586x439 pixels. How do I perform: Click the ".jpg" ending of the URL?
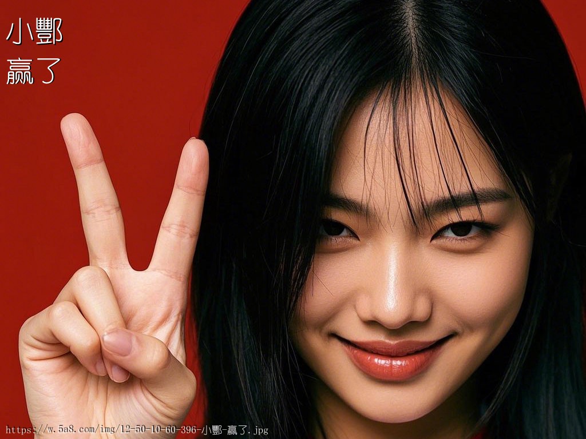(259, 430)
